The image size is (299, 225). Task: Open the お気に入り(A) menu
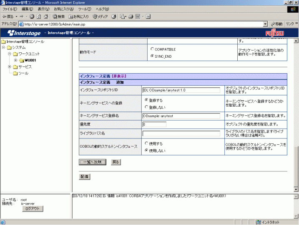[x=64, y=9]
